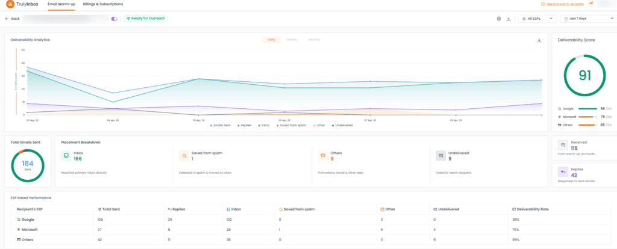Click the Received card icon
The image size is (617, 249).
click(563, 146)
